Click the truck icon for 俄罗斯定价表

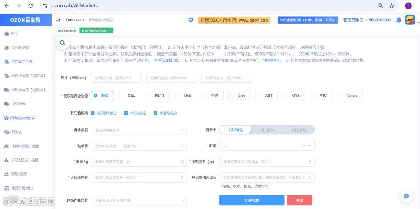tap(7, 62)
